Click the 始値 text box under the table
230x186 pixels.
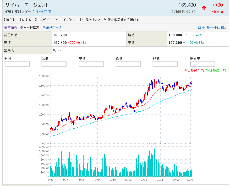click(54, 64)
